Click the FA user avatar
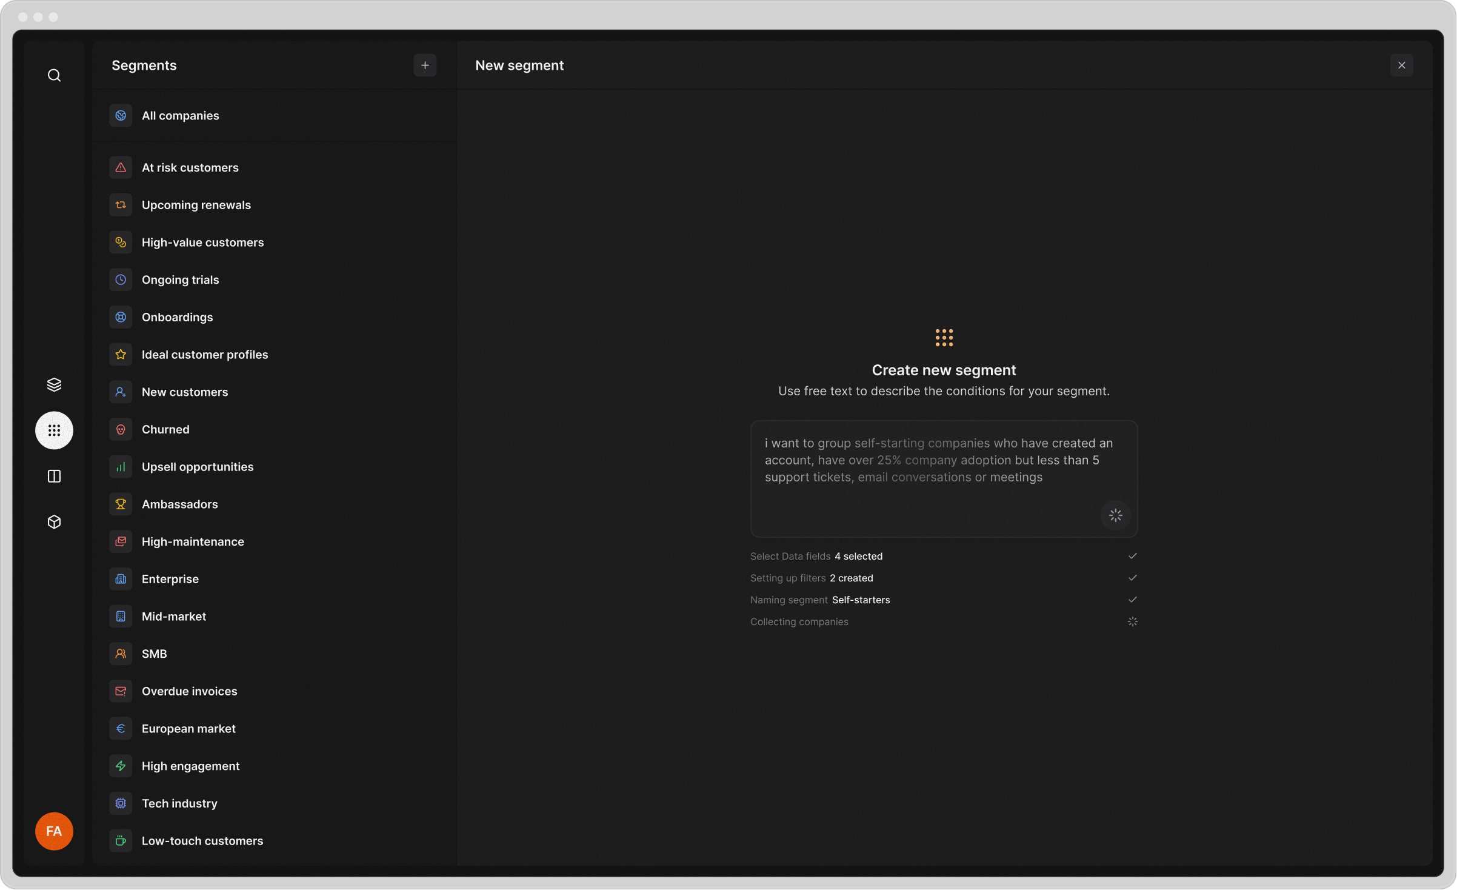 (54, 831)
